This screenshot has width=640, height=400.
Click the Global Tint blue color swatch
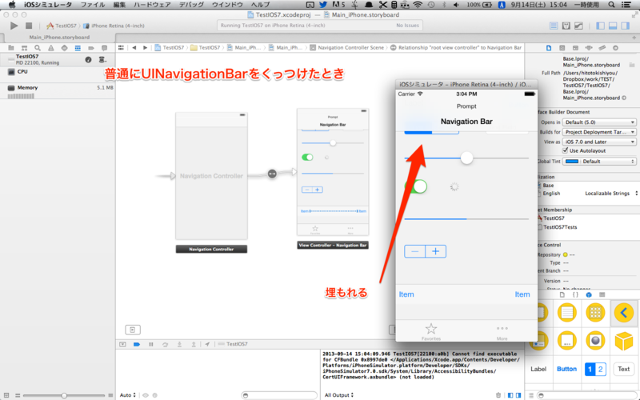(571, 162)
